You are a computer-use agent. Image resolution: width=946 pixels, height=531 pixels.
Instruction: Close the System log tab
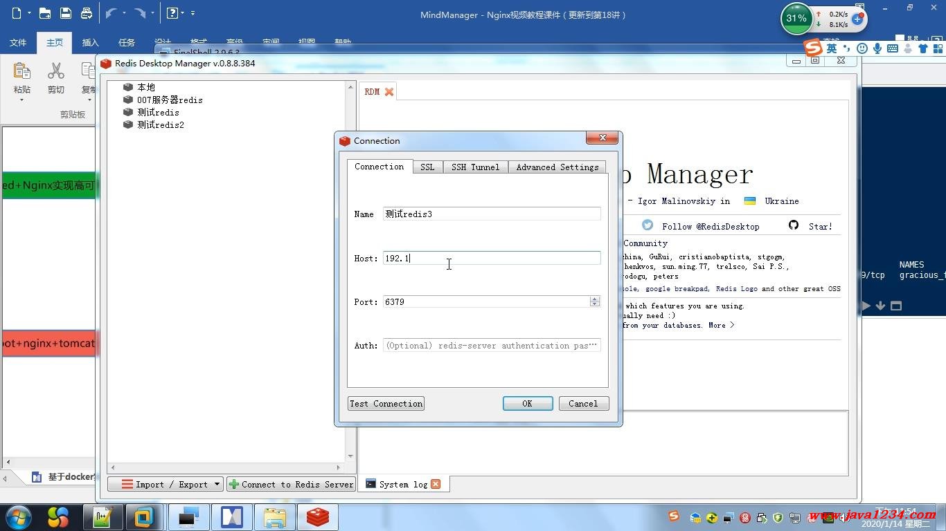point(436,484)
